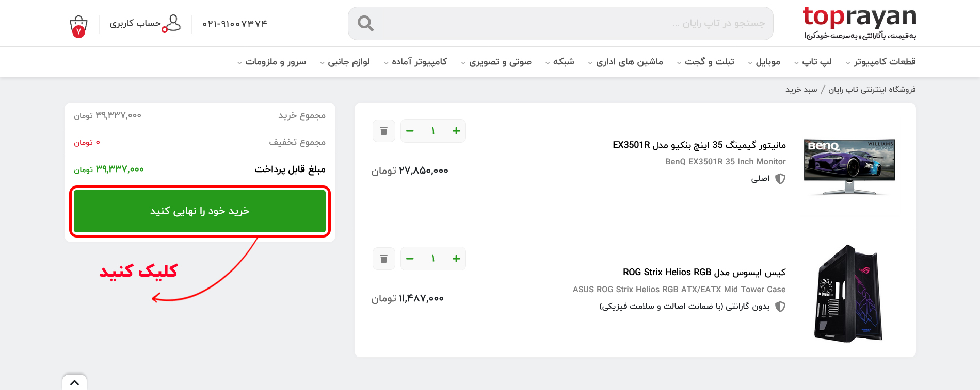
Task: Click BenQ EX3501R 35 Inch Monitor subtitle
Action: (726, 162)
